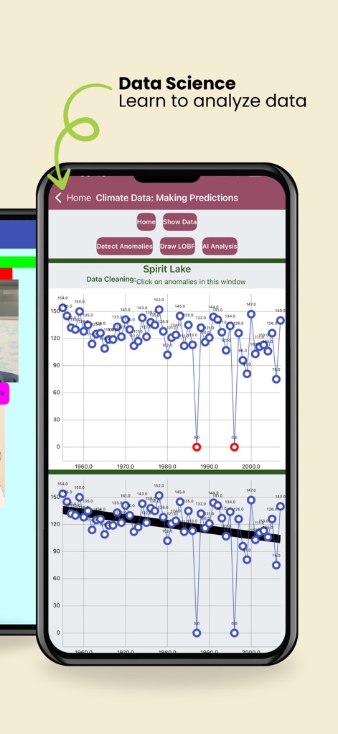Click the 1970.0 x-axis label in top chart
This screenshot has height=734, width=338.
(x=126, y=467)
